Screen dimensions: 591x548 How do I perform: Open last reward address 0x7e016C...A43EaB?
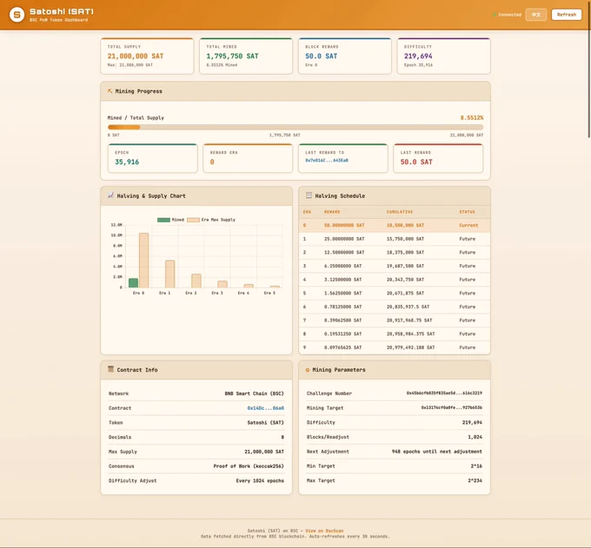pos(327,161)
